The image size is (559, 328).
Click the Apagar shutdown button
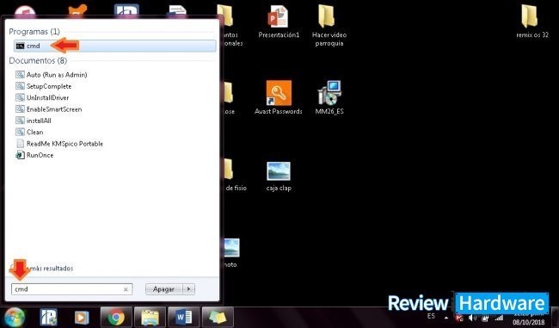(x=163, y=289)
